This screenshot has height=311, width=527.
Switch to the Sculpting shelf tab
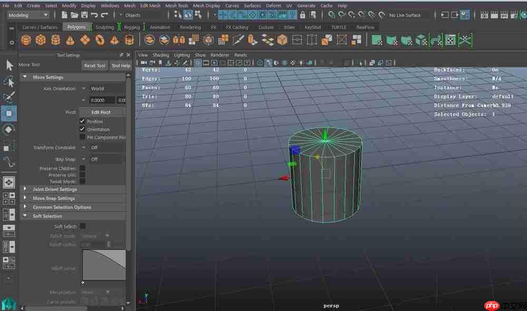[x=104, y=27]
